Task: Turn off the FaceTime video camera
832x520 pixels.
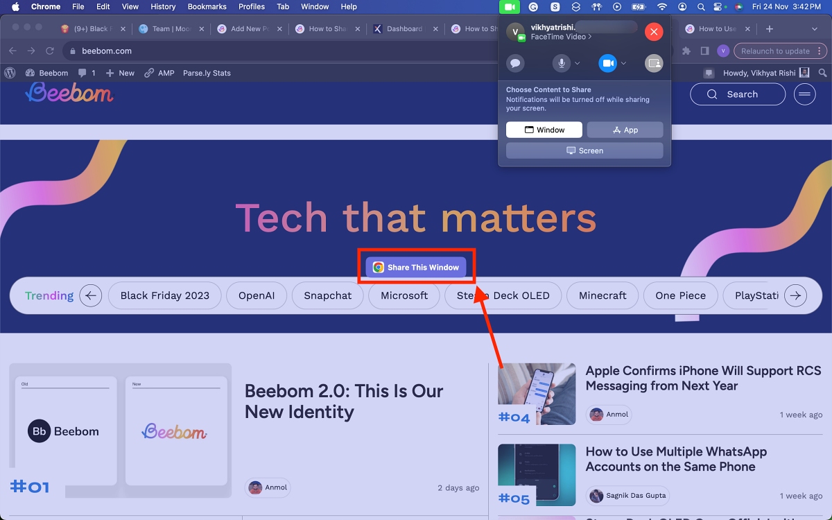Action: (x=607, y=63)
